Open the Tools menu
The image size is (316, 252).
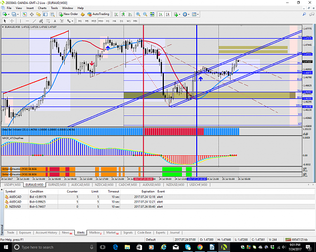coord(54,8)
